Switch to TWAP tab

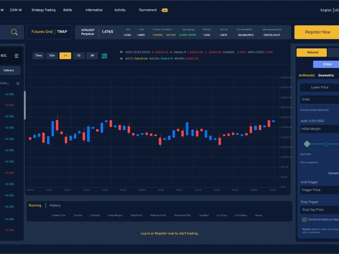pos(62,32)
